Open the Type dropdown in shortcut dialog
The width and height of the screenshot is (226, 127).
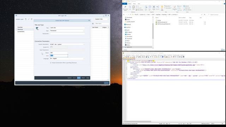[84, 31]
